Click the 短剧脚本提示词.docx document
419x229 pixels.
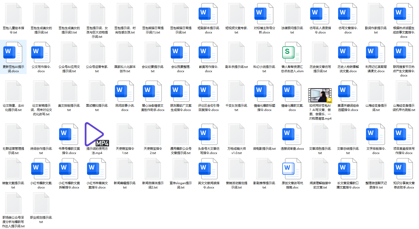pos(208,14)
